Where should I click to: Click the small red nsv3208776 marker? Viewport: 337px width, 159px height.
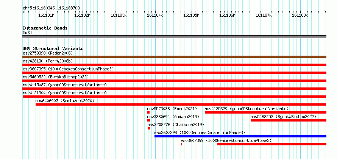(149, 128)
